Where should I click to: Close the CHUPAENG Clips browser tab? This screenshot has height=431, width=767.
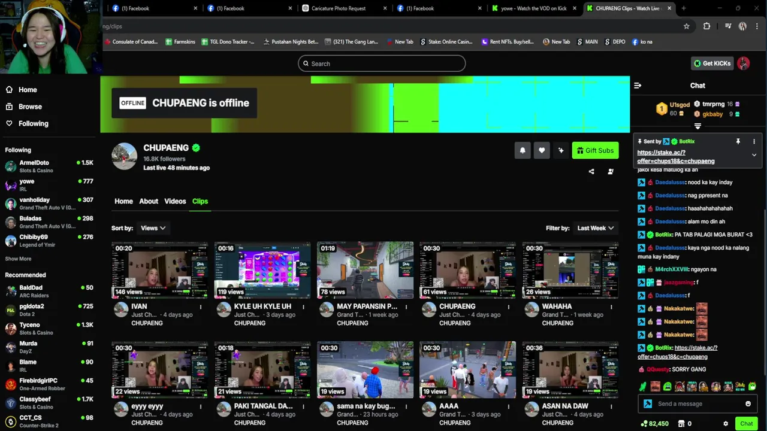tap(669, 8)
